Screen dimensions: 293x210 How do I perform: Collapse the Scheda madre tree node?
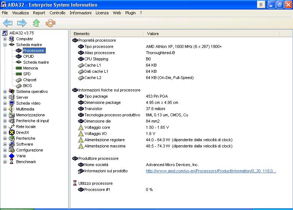point(5,45)
